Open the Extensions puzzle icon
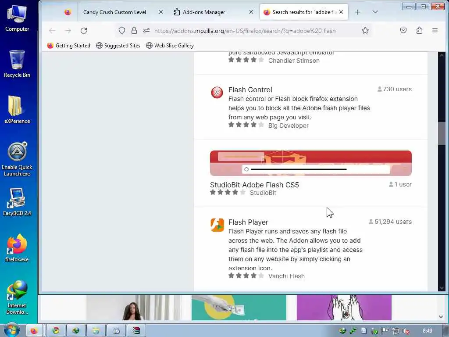449x337 pixels. click(419, 30)
